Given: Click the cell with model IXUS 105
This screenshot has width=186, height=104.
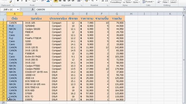Looking at the screenshot, I should (36, 23).
